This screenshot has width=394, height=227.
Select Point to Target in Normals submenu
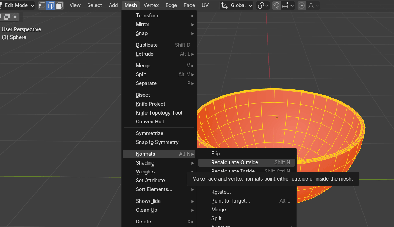[x=231, y=201]
